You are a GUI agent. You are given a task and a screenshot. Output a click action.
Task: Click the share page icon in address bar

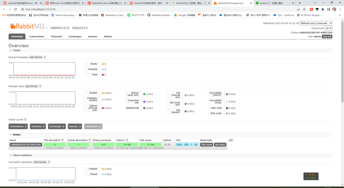point(298,9)
